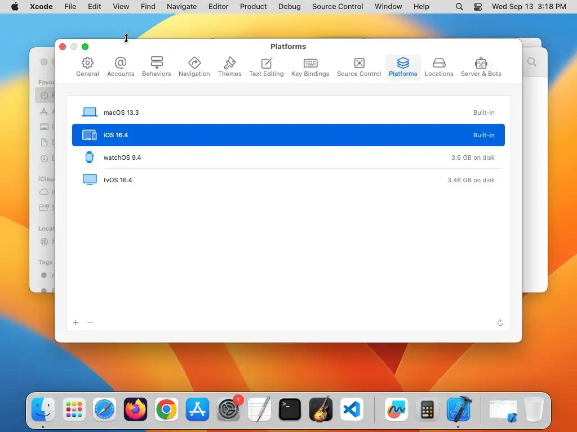Open the Apple menu

(15, 7)
